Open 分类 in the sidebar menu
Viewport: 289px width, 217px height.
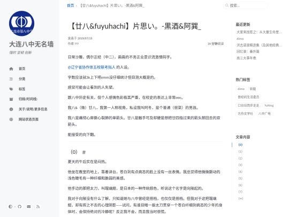pyautogui.click(x=22, y=79)
